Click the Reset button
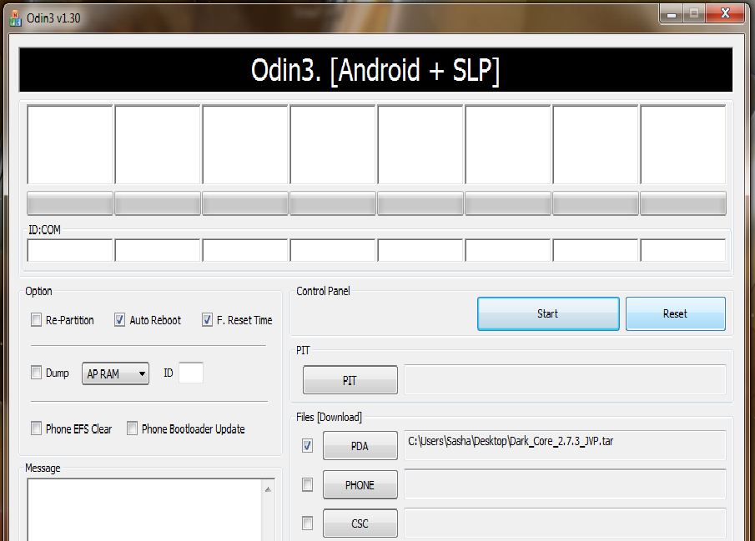 675,313
